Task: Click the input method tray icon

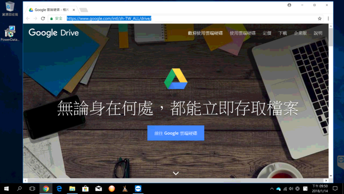Action: 305,189
